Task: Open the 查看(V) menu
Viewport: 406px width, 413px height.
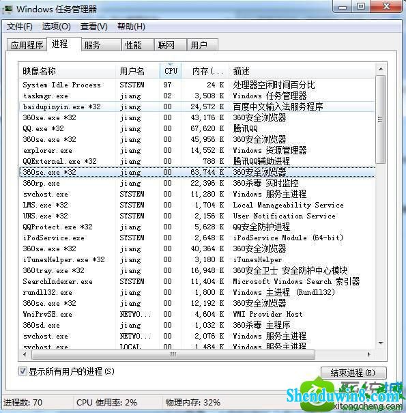Action: point(94,27)
